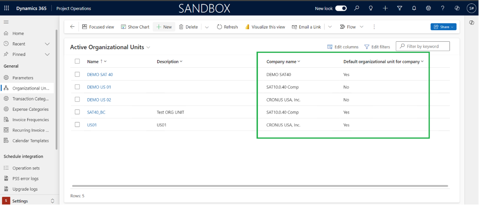Viewport: 479px width, 217px height.
Task: Collapse the site map hamburger menu
Action: click(x=6, y=22)
